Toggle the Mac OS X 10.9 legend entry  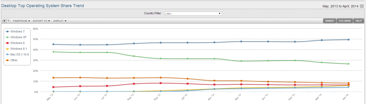17,54
